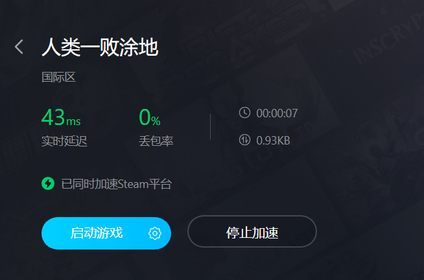Click the game title 人类一败涂地

point(100,47)
